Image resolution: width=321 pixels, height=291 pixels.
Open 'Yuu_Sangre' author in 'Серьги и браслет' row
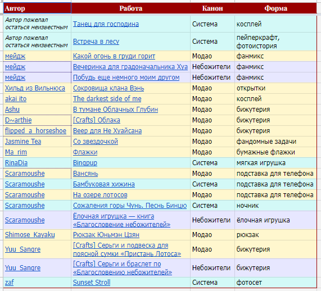click(22, 267)
